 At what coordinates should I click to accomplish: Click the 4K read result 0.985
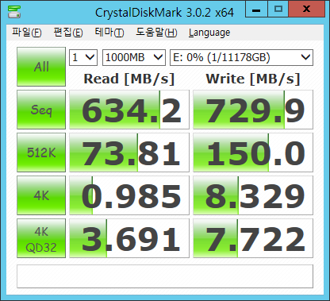click(129, 195)
